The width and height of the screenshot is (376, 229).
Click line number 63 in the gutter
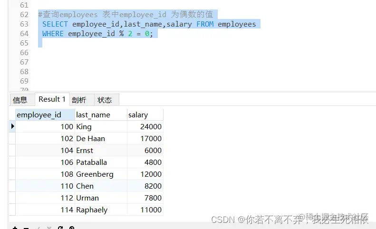click(x=24, y=24)
